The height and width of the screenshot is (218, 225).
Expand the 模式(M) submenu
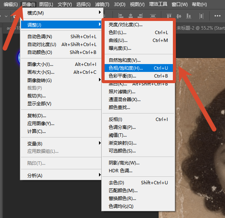point(61,13)
